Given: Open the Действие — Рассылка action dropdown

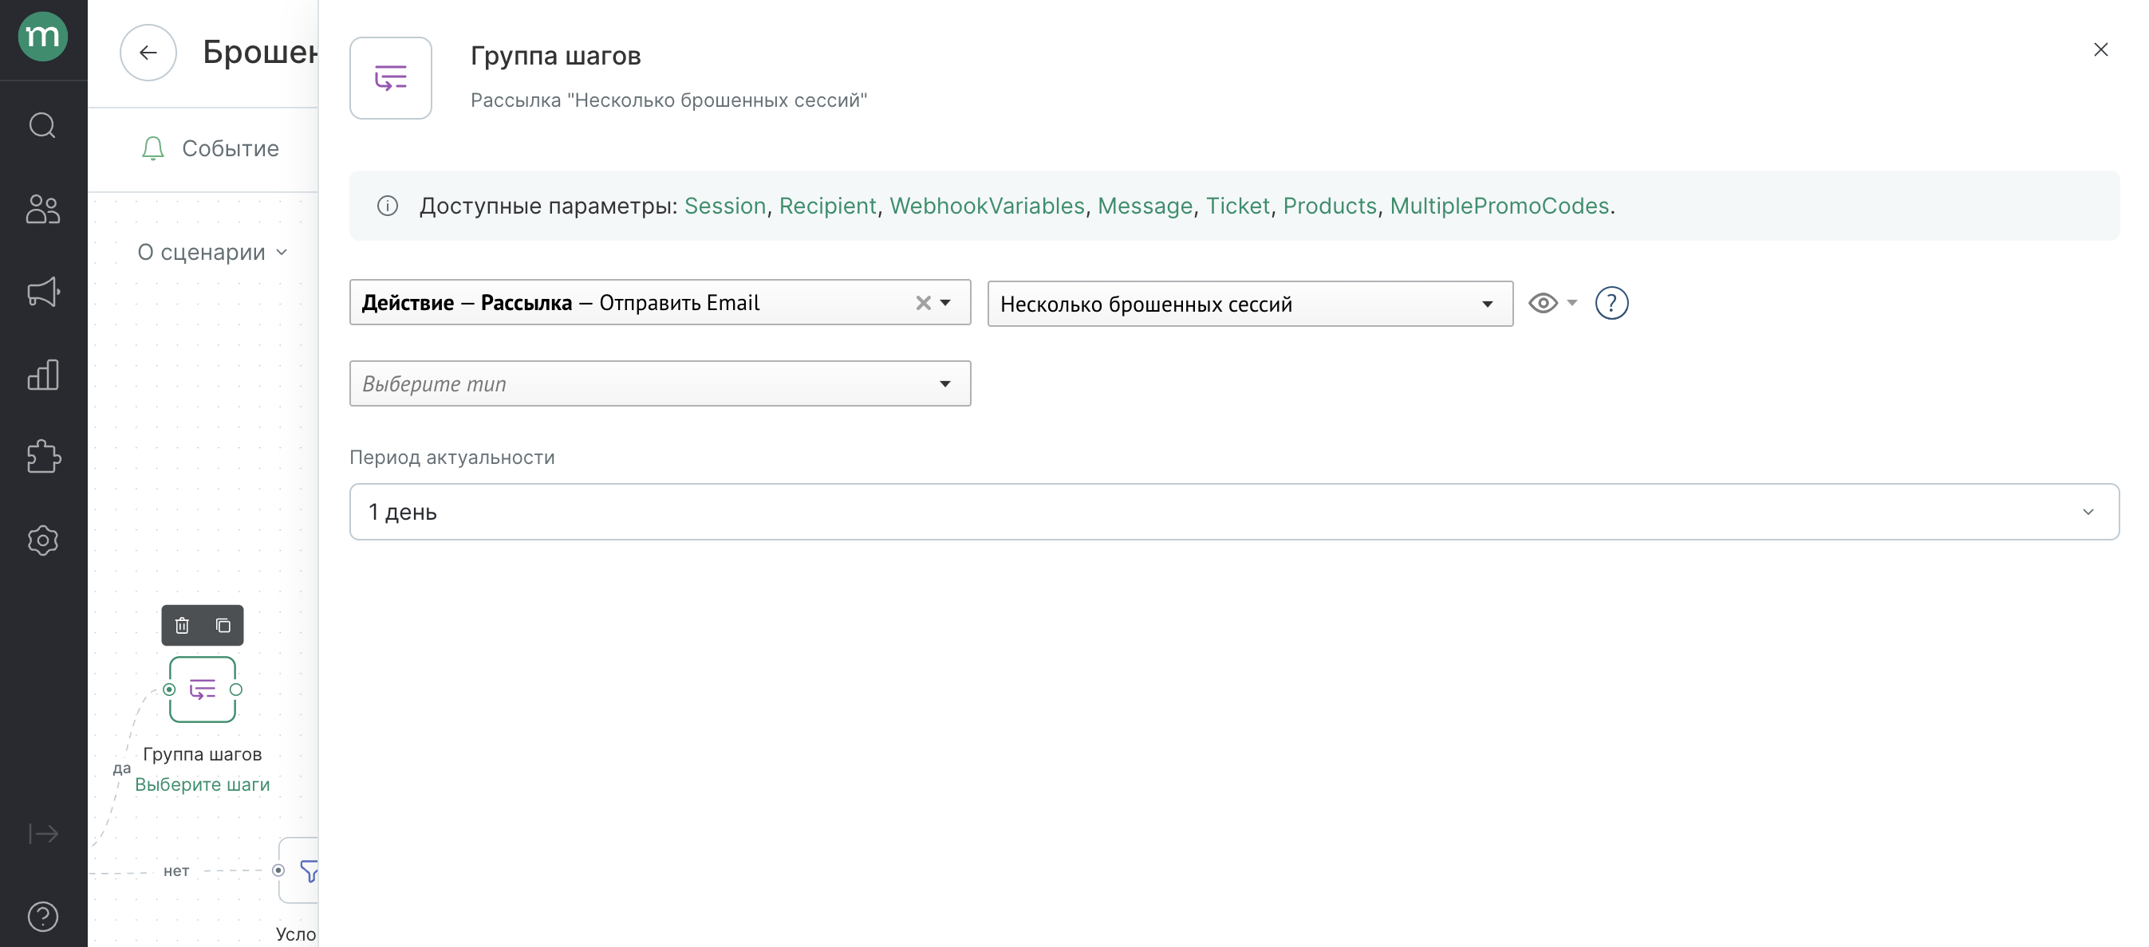Looking at the screenshot, I should point(660,303).
